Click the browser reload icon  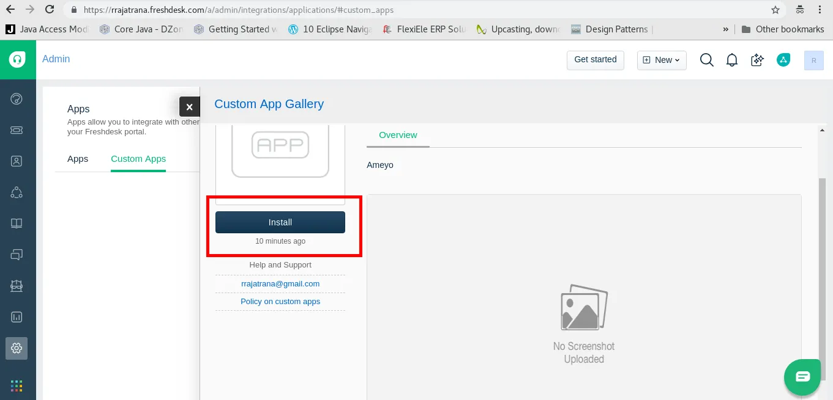pyautogui.click(x=50, y=10)
